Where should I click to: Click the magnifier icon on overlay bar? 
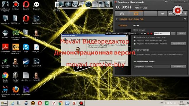[x=110, y=33]
